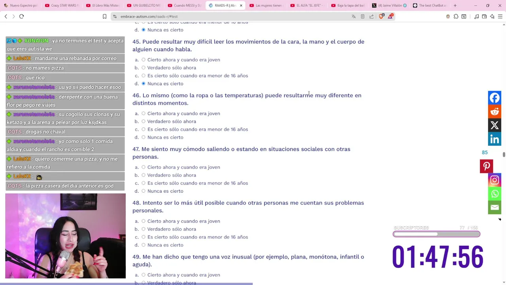Switch to 'Las mujeres tienen' tab
The width and height of the screenshot is (506, 285).
click(266, 6)
